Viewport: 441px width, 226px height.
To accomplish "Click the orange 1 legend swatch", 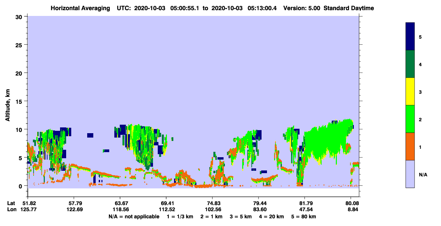I will (x=410, y=146).
